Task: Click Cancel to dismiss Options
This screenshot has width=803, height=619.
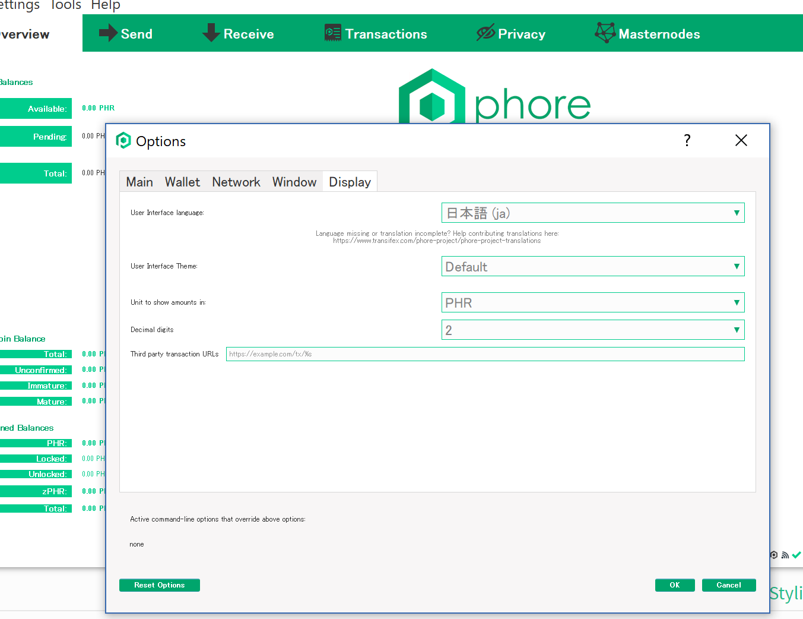Action: (729, 585)
